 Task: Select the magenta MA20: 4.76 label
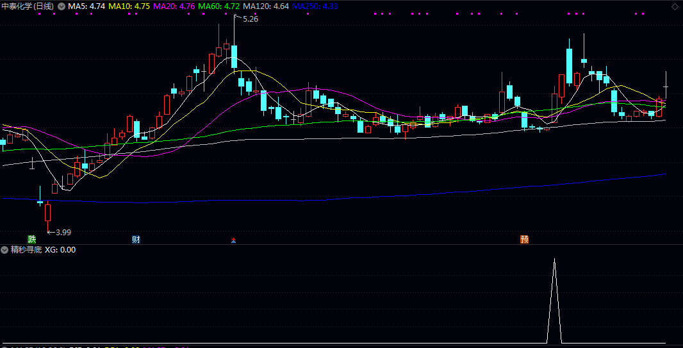click(x=175, y=6)
